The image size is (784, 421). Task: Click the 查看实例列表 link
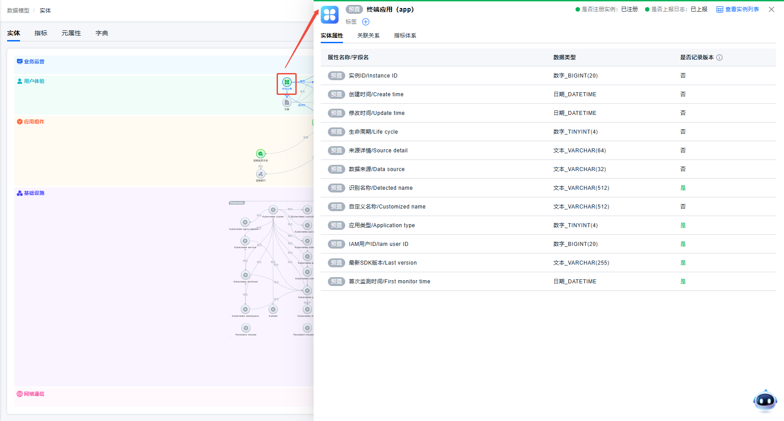click(738, 9)
